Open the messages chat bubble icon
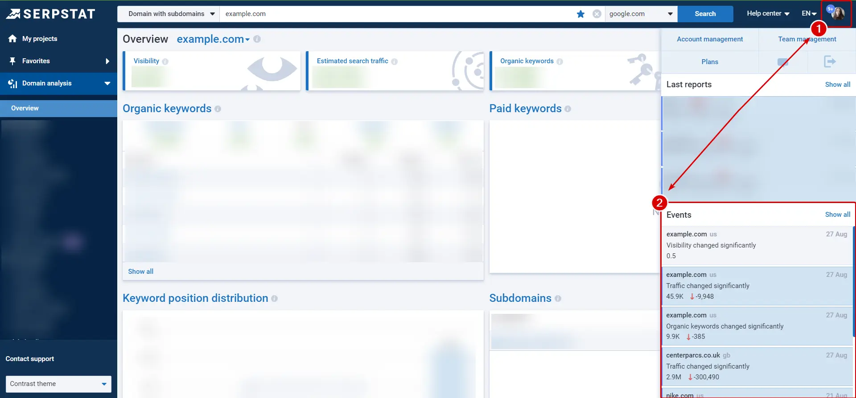This screenshot has height=398, width=856. [x=783, y=62]
